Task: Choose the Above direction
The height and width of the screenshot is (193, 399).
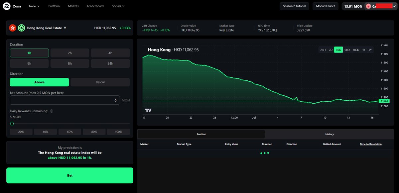Action: pyautogui.click(x=40, y=82)
